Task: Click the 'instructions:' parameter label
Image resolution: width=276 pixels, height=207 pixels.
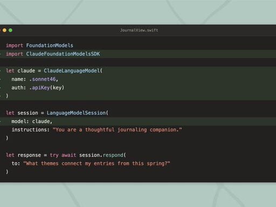Action: (31, 130)
